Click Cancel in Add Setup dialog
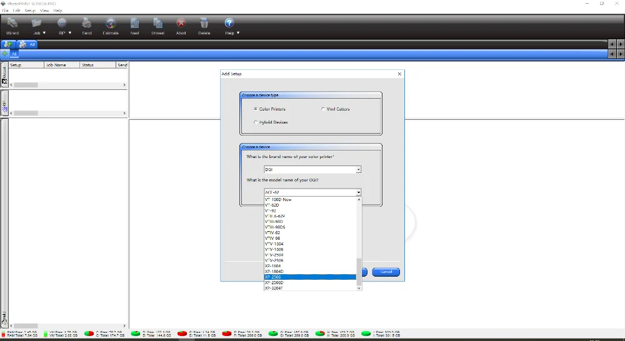 (x=386, y=272)
